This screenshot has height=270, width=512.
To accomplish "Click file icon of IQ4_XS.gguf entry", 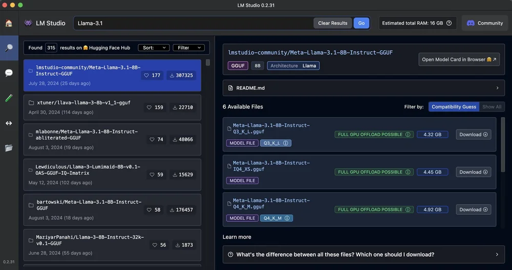I will (229, 166).
